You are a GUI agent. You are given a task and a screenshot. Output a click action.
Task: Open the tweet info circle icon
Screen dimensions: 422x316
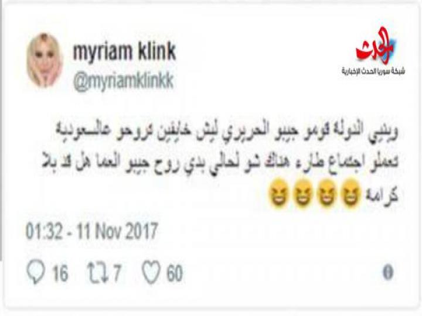click(388, 273)
